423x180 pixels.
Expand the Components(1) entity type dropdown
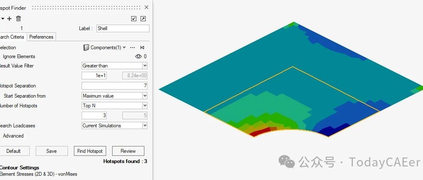[x=124, y=48]
